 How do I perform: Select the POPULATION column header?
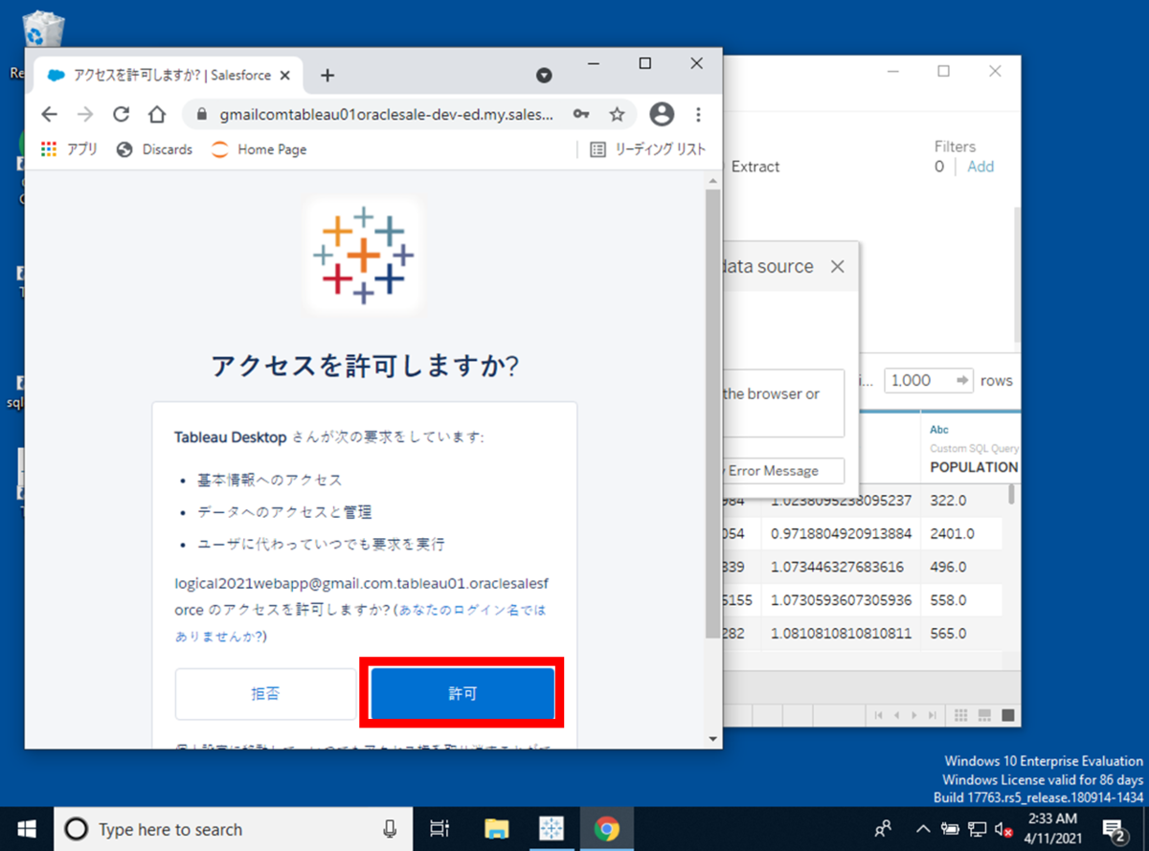974,467
